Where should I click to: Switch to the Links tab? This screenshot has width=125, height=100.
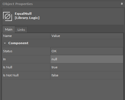click(x=21, y=30)
